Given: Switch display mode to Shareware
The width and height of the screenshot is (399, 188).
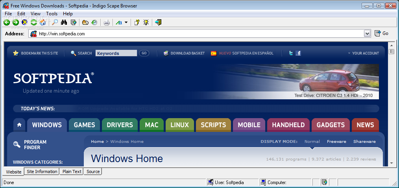Looking at the screenshot, I should 364,142.
